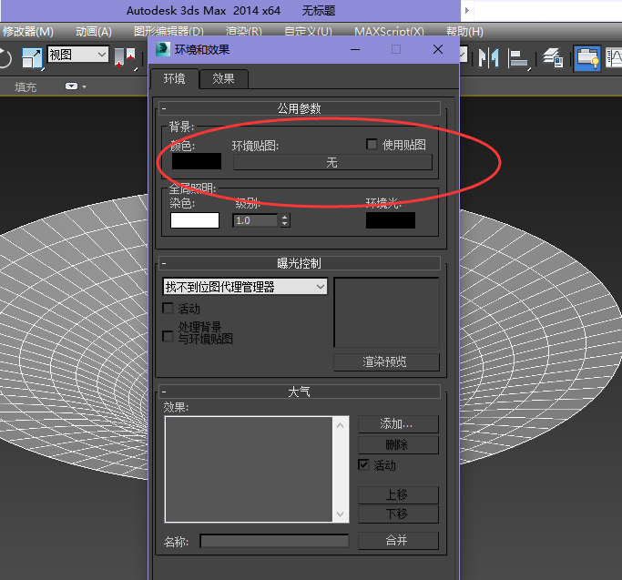The image size is (622, 580).
Task: Click the 合并 button
Action: [x=398, y=540]
